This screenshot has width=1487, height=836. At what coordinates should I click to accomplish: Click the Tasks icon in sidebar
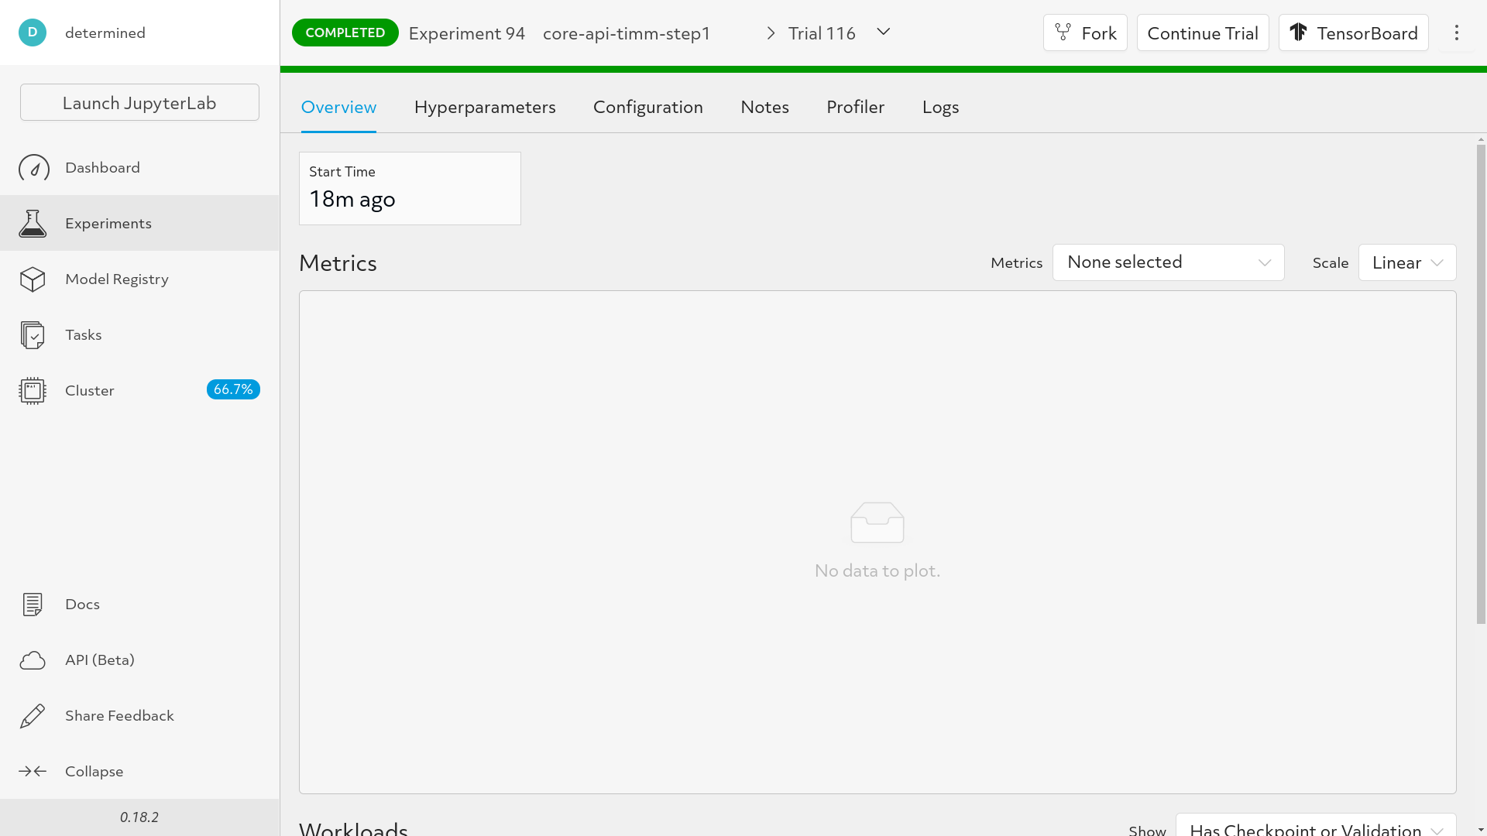33,335
